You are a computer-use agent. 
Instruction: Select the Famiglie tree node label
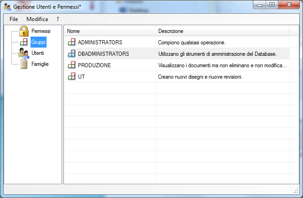tap(40, 64)
